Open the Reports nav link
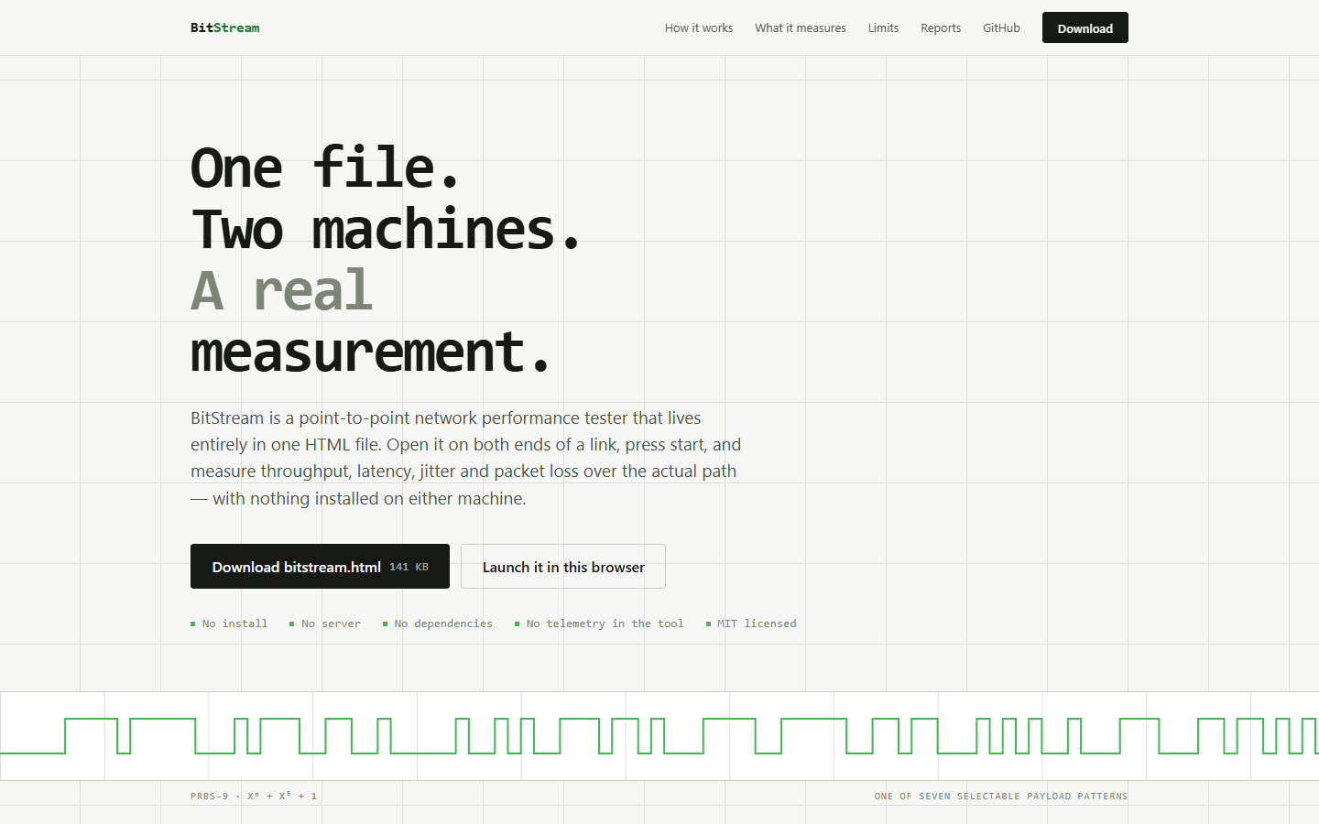Viewport: 1319px width, 824px height. (941, 28)
